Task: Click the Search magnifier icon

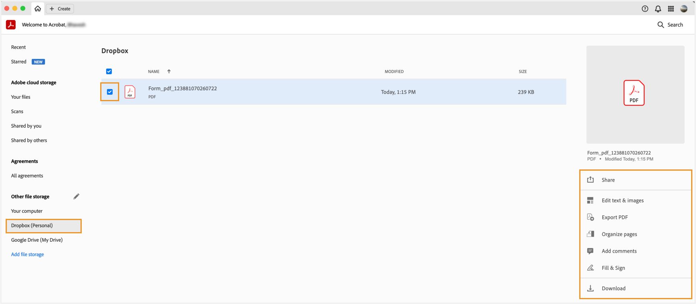Action: click(x=661, y=25)
